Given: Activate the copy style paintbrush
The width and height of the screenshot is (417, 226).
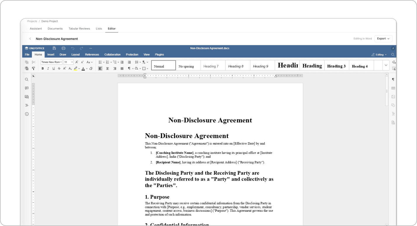Looking at the screenshot, I should 34,68.
